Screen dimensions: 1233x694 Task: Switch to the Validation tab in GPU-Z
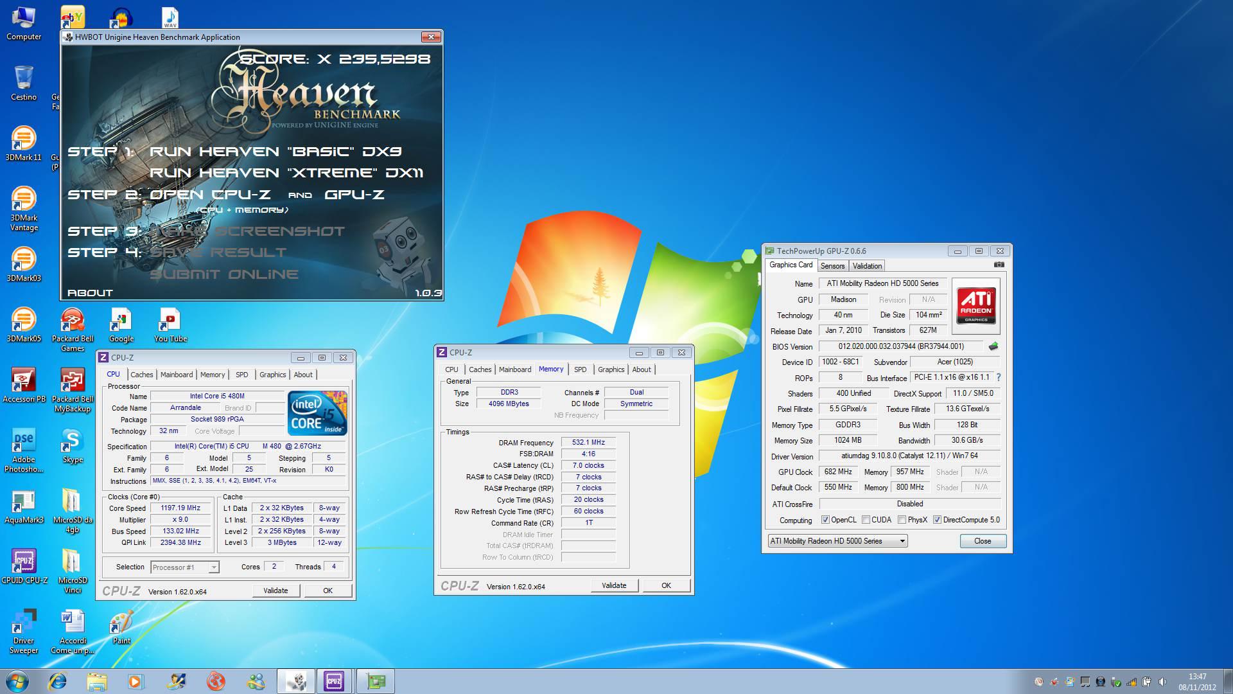[x=867, y=266]
